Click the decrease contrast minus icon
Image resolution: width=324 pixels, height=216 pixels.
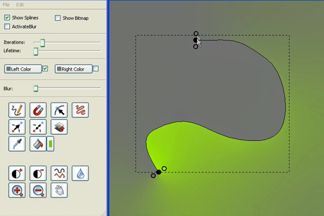pos(38,173)
